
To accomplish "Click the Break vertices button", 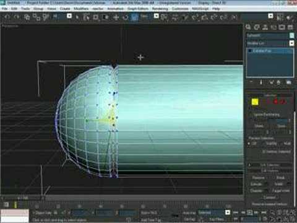I will [280, 178].
